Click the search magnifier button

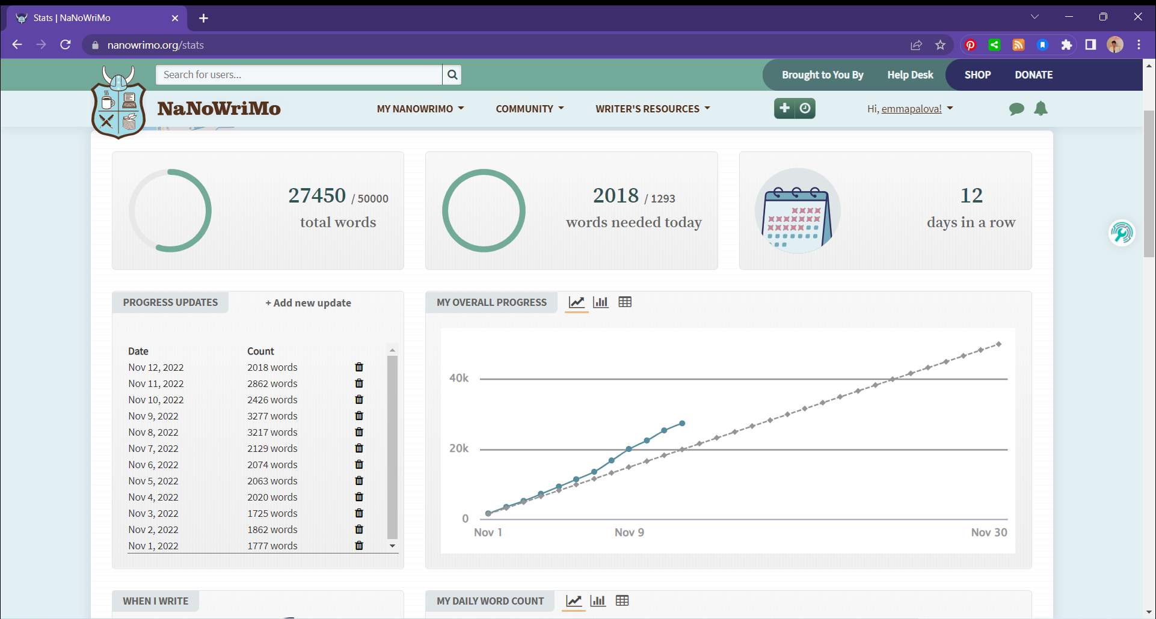452,75
